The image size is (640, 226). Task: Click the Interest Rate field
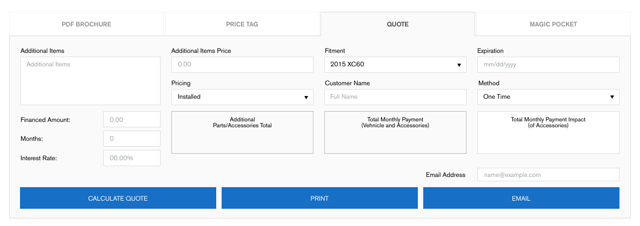tap(131, 158)
